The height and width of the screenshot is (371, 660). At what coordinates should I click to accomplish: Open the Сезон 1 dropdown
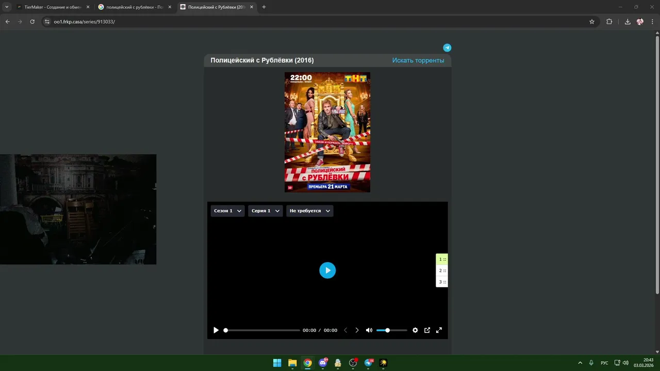pos(227,211)
